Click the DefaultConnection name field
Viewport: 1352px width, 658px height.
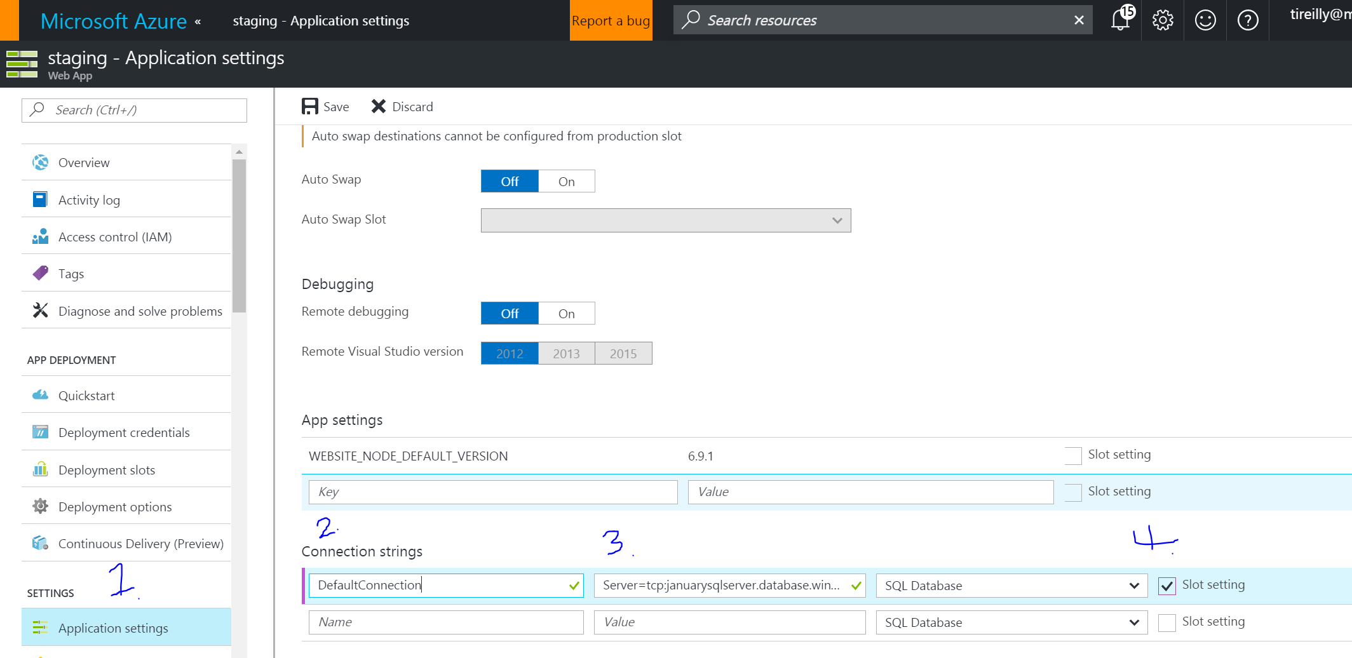pyautogui.click(x=446, y=586)
